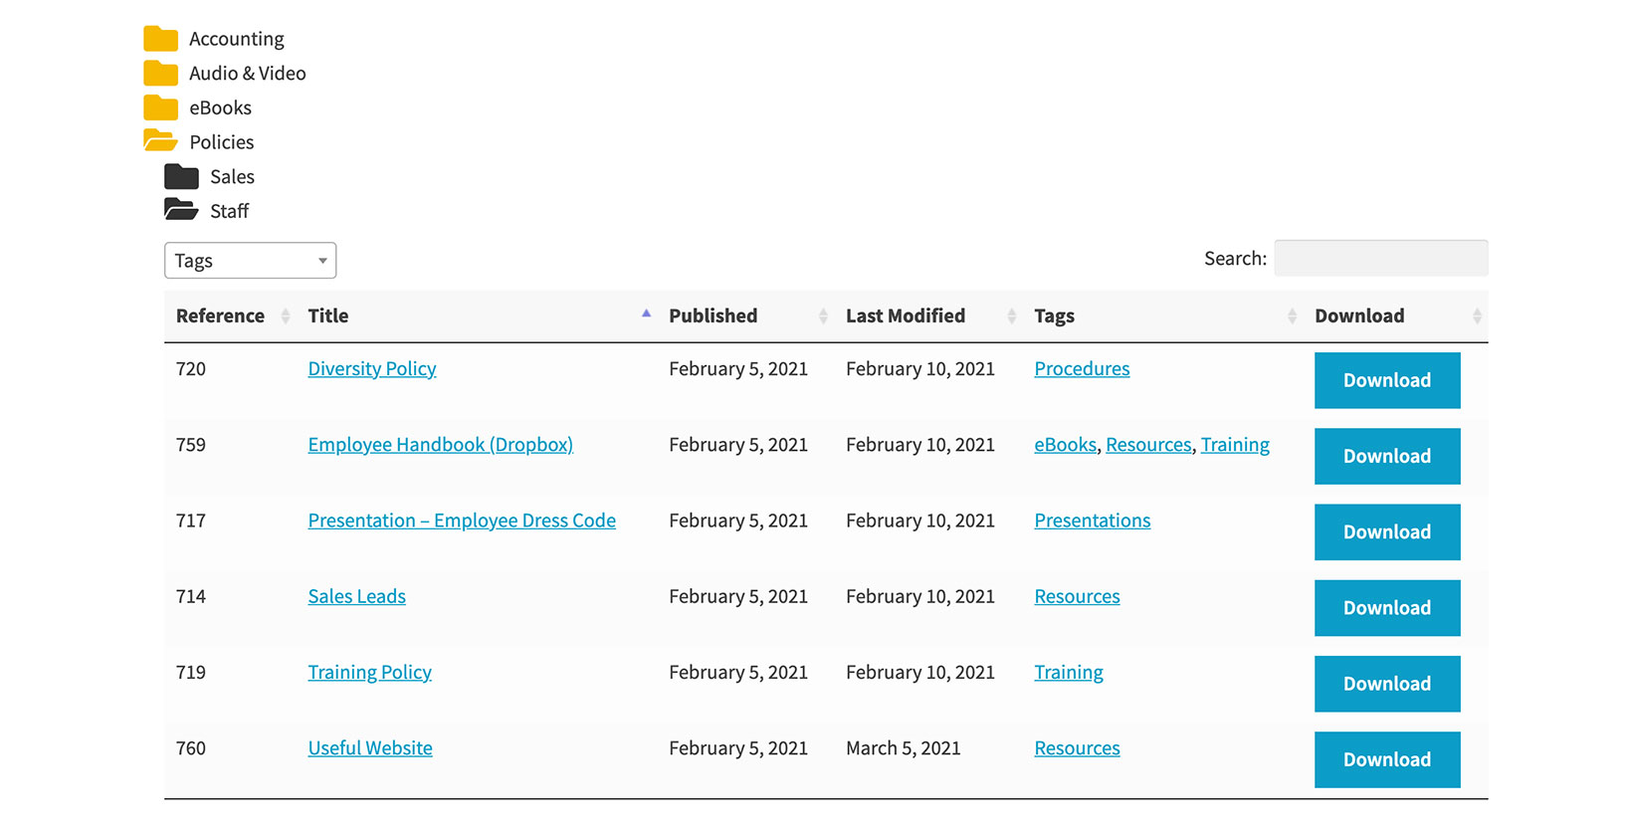
Task: Click into the Search field
Action: click(x=1381, y=258)
